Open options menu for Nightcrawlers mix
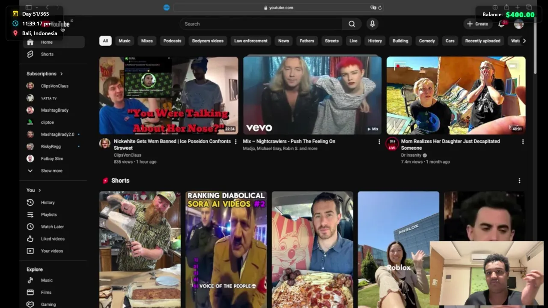The height and width of the screenshot is (308, 548). pos(379,142)
